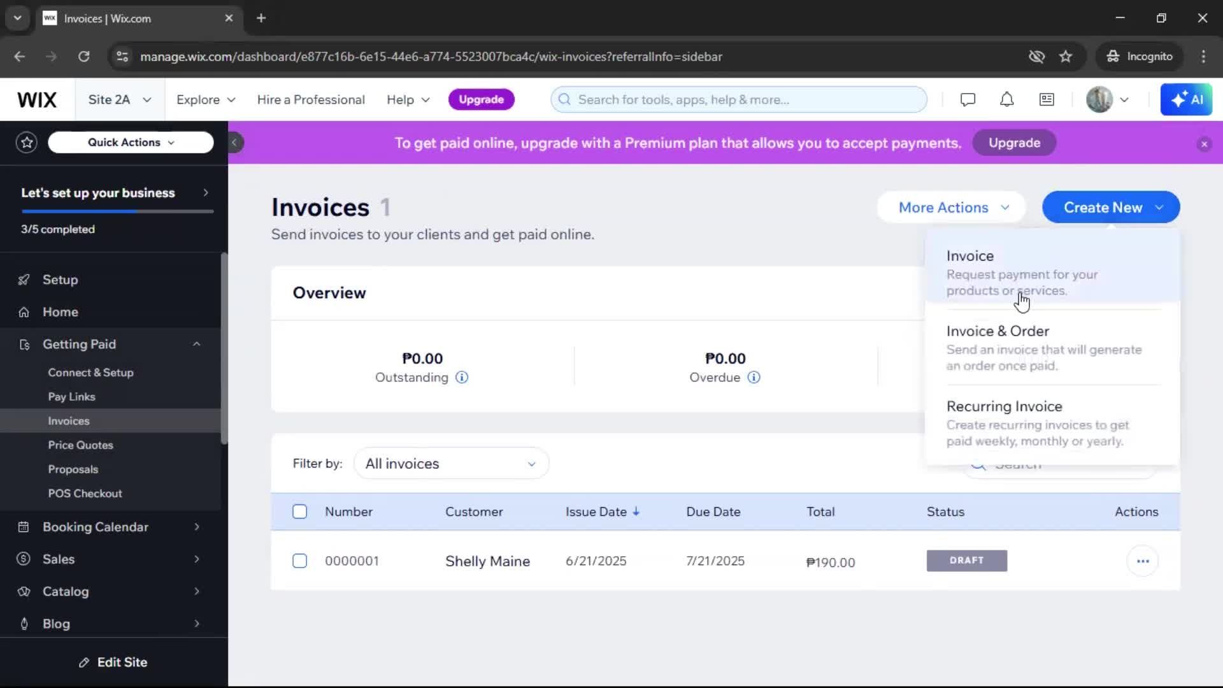
Task: Click the Sales dollar icon
Action: pyautogui.click(x=24, y=559)
